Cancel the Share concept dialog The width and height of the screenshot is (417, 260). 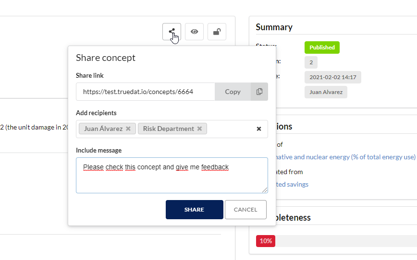click(x=245, y=210)
